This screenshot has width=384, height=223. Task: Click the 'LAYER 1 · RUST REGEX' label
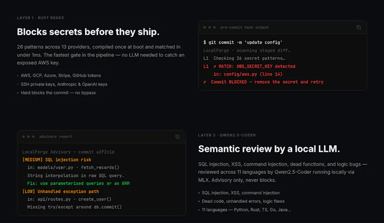tap(40, 18)
